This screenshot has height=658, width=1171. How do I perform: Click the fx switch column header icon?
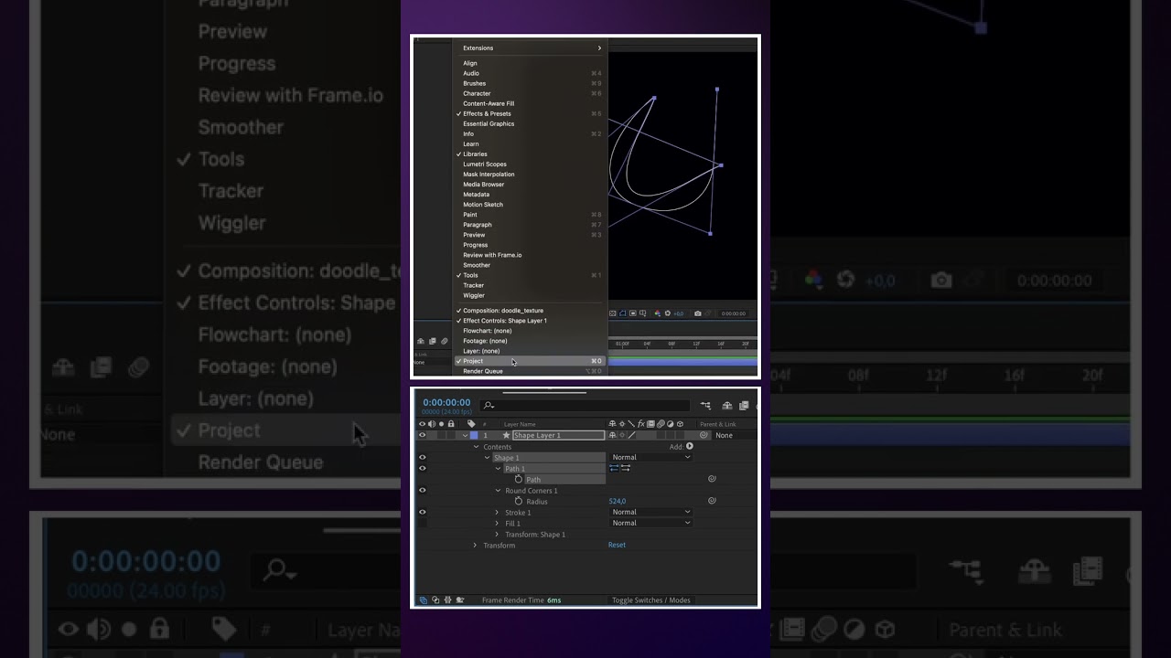coord(641,424)
